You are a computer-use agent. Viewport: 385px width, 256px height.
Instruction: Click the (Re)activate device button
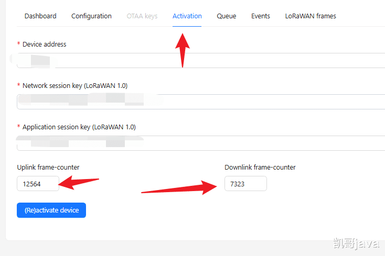(51, 210)
